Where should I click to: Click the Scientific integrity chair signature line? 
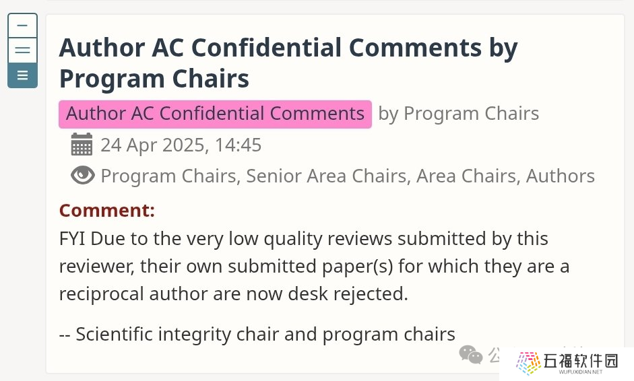257,334
